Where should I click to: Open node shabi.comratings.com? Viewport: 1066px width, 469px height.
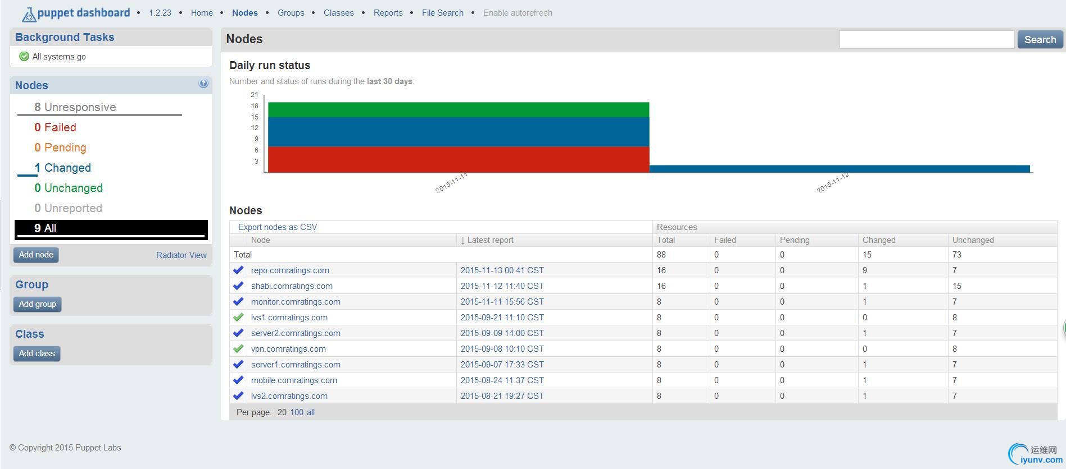(x=292, y=286)
